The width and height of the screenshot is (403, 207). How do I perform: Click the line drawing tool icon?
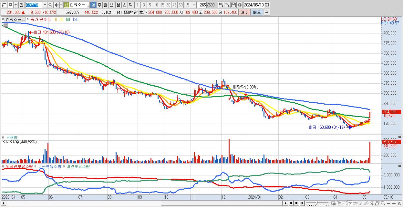coord(227,5)
